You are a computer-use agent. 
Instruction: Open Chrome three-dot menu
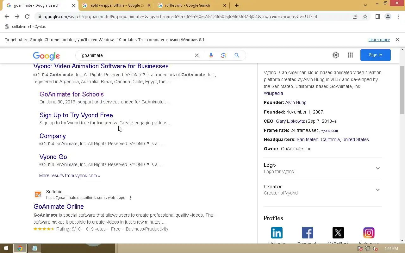point(398,16)
